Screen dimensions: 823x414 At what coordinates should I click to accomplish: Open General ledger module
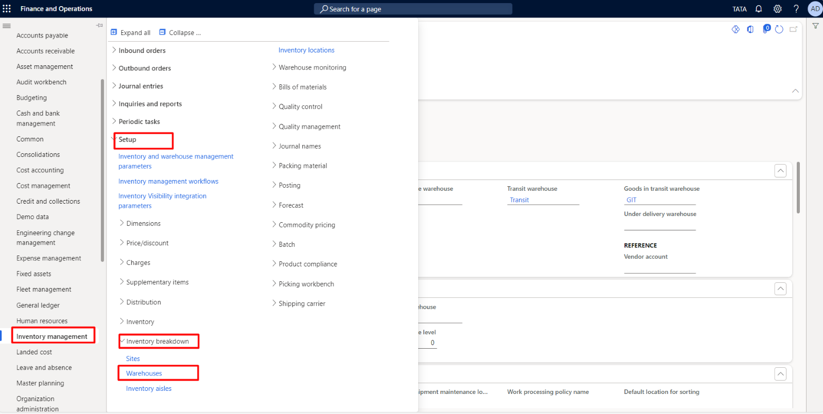click(38, 305)
